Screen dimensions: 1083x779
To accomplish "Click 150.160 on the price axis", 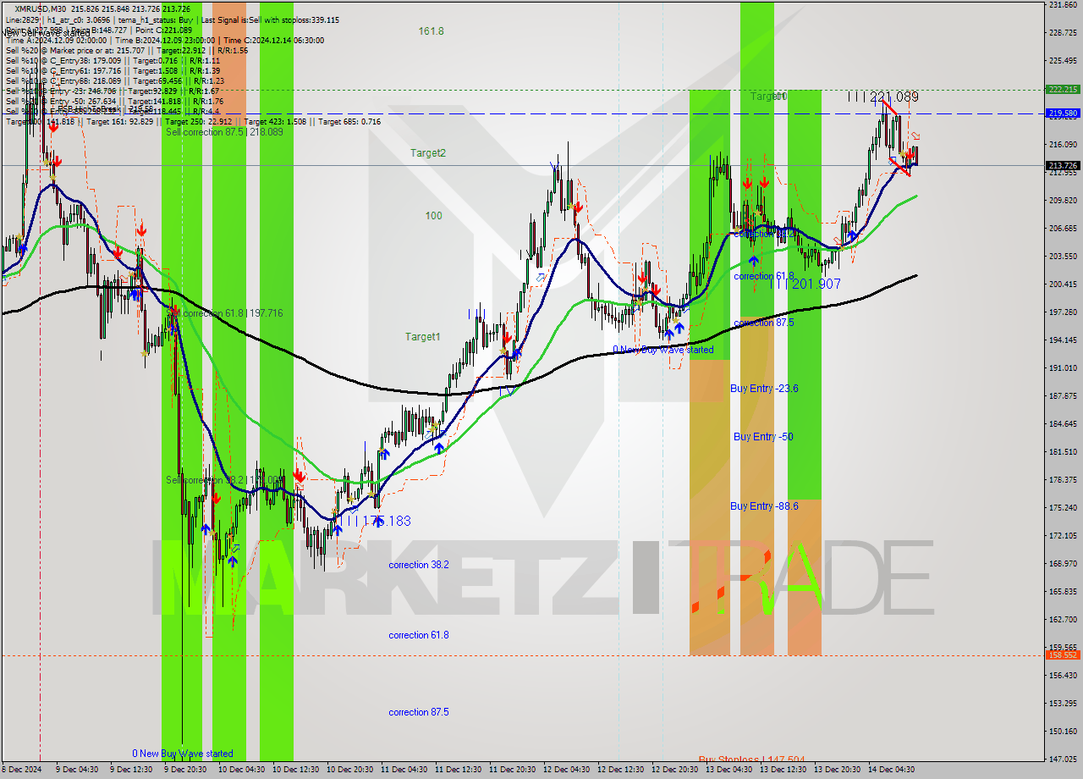I will (x=1063, y=731).
